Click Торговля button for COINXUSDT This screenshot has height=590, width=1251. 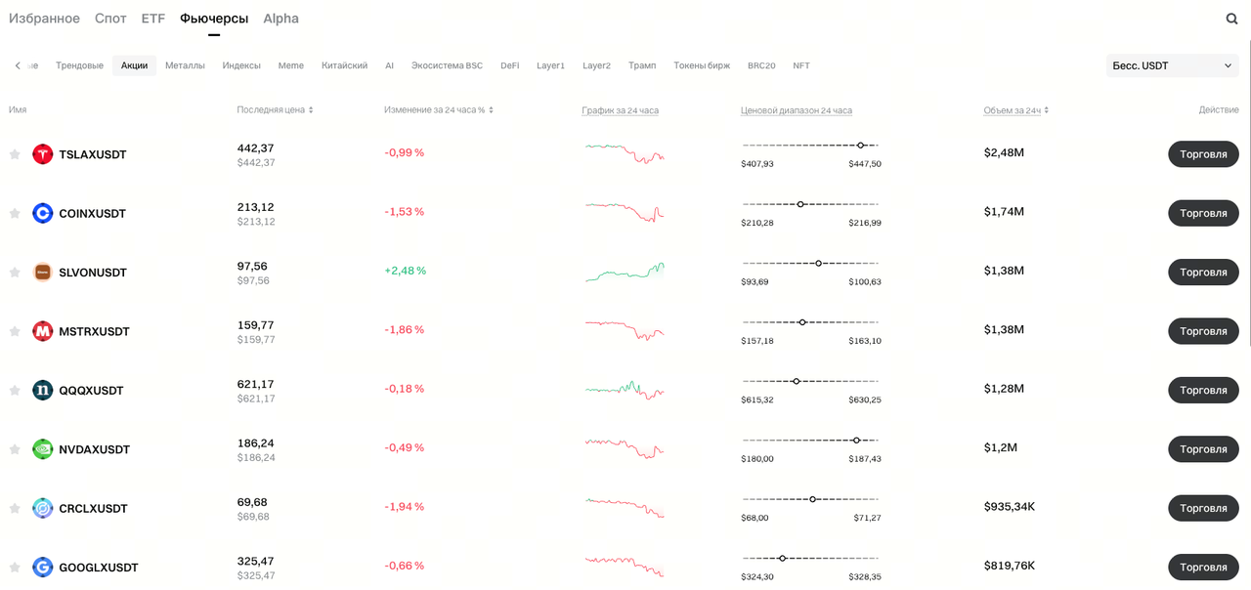click(1203, 213)
